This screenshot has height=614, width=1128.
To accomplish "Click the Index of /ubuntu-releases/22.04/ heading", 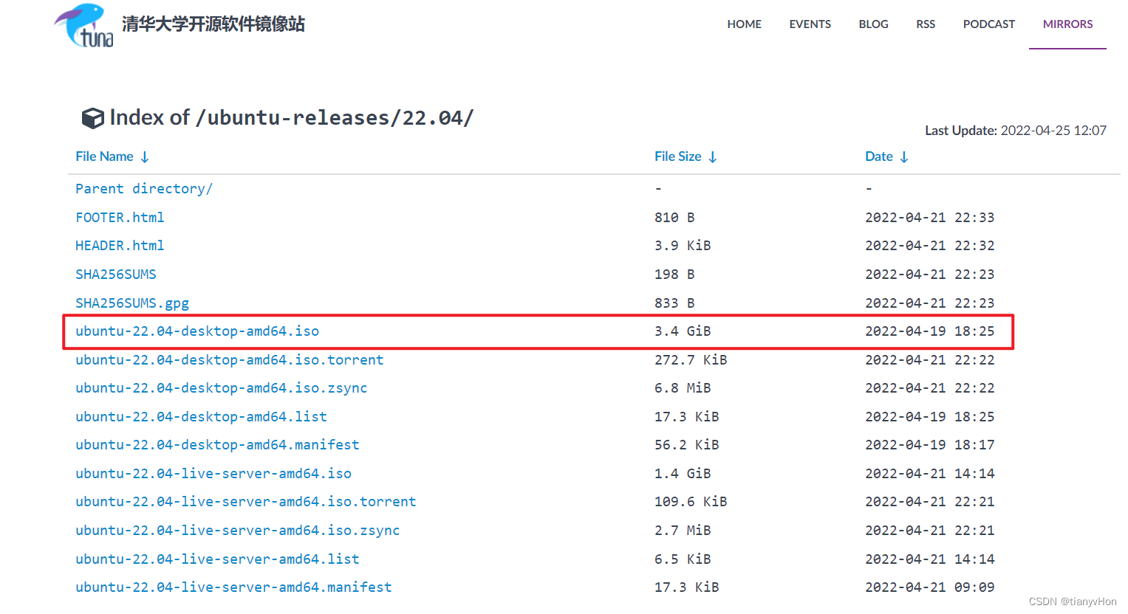I will click(x=292, y=118).
